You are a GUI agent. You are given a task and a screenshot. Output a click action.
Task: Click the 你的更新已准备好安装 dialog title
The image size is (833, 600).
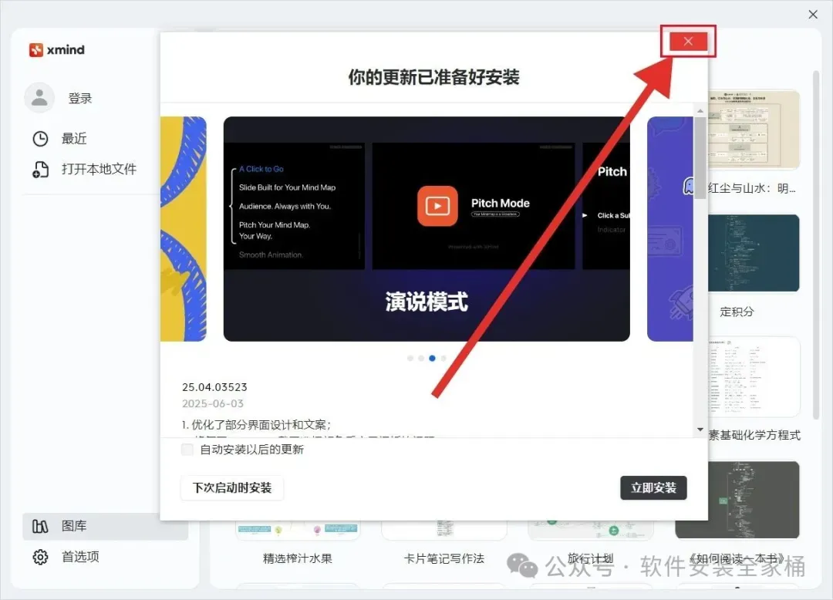[434, 78]
